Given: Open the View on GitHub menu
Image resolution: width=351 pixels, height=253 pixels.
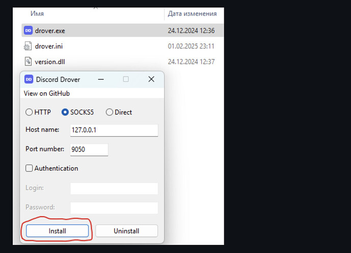Looking at the screenshot, I should click(x=47, y=93).
